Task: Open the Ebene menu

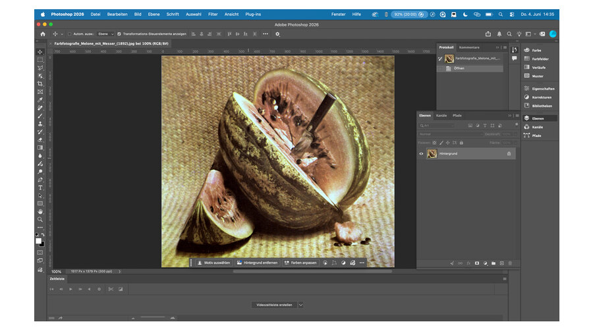Action: pyautogui.click(x=154, y=14)
